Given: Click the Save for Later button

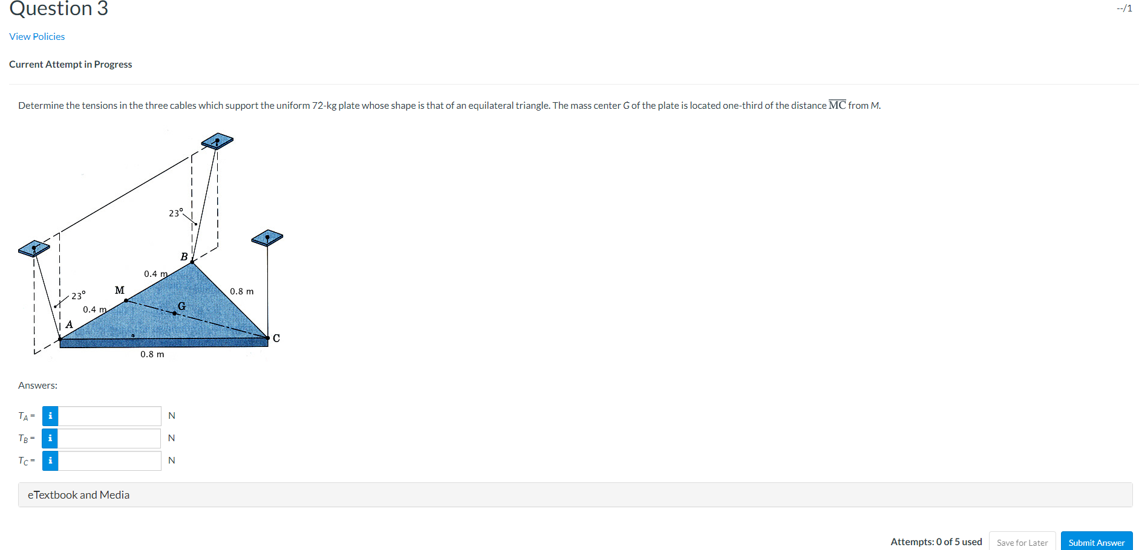Looking at the screenshot, I should pos(1022,542).
